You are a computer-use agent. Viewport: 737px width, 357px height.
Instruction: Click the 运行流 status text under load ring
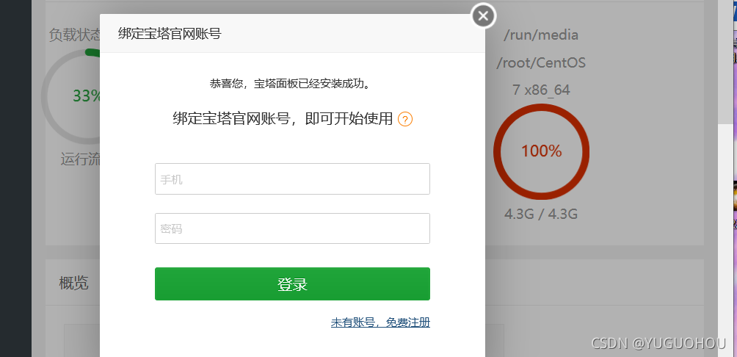click(x=80, y=159)
